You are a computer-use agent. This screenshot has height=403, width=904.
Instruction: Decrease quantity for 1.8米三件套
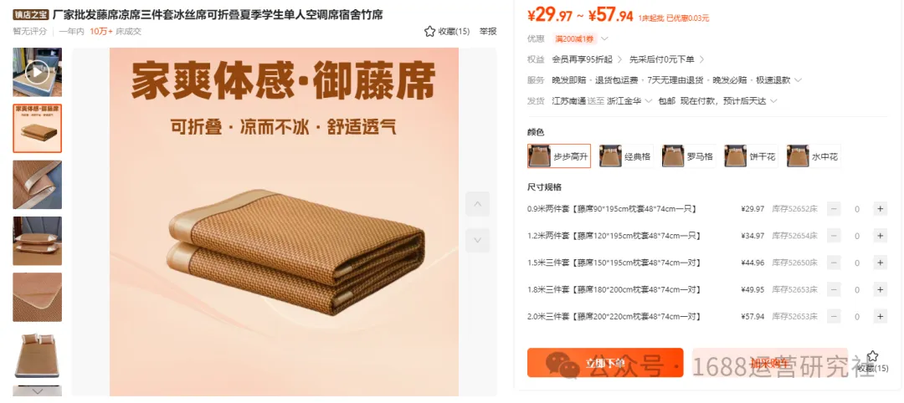pos(834,289)
